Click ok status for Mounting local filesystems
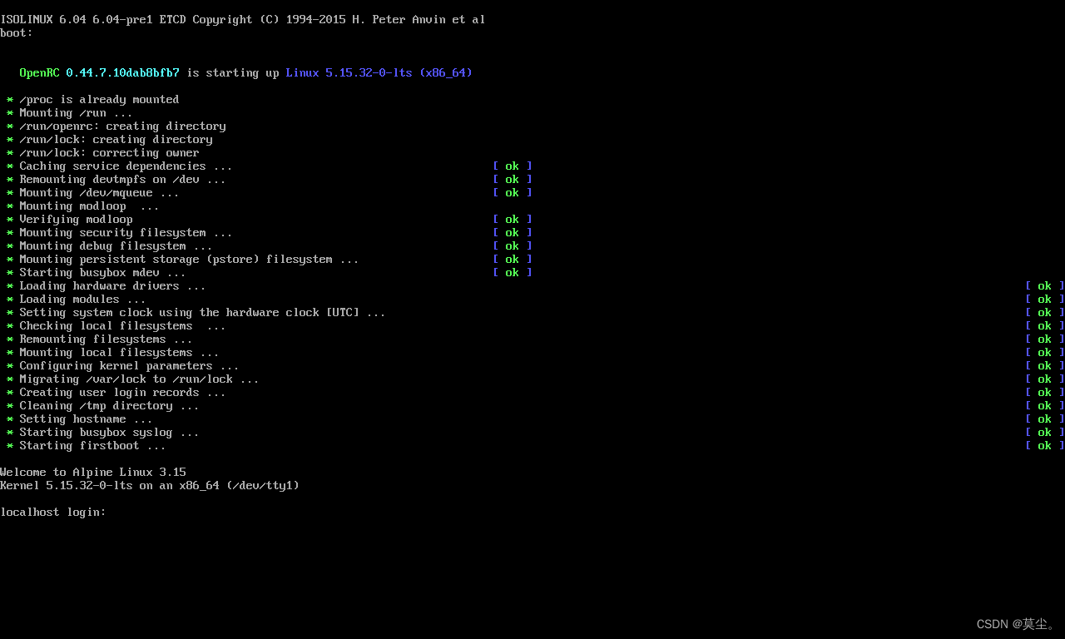This screenshot has width=1065, height=639. (1045, 352)
